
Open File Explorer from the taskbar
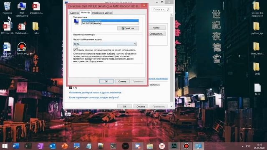[150, 146]
